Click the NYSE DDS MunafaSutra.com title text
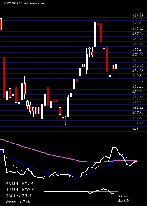The width and height of the screenshot is (147, 206). coord(23,4)
